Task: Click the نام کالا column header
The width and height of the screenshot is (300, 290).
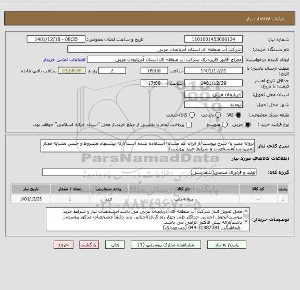Action: (x=183, y=189)
